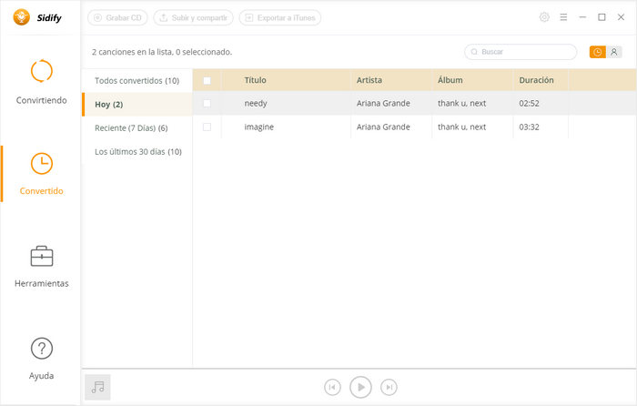The width and height of the screenshot is (637, 406).
Task: Select Hoy (2) filter
Action: coord(136,105)
